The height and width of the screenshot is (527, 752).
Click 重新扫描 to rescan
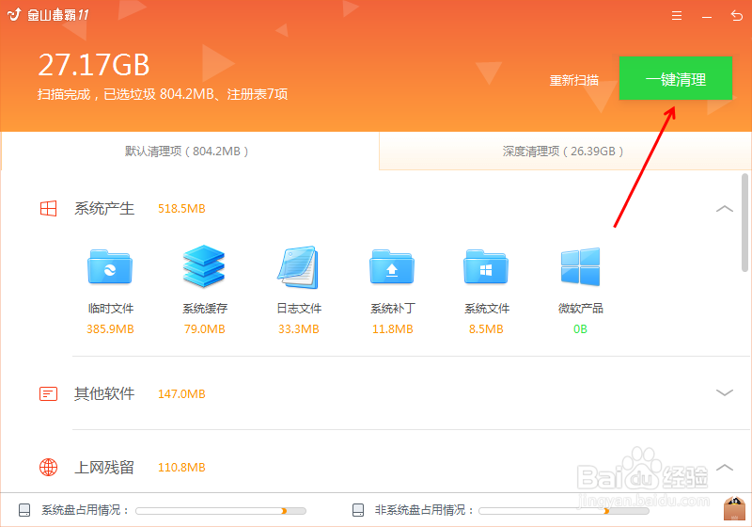tap(573, 80)
